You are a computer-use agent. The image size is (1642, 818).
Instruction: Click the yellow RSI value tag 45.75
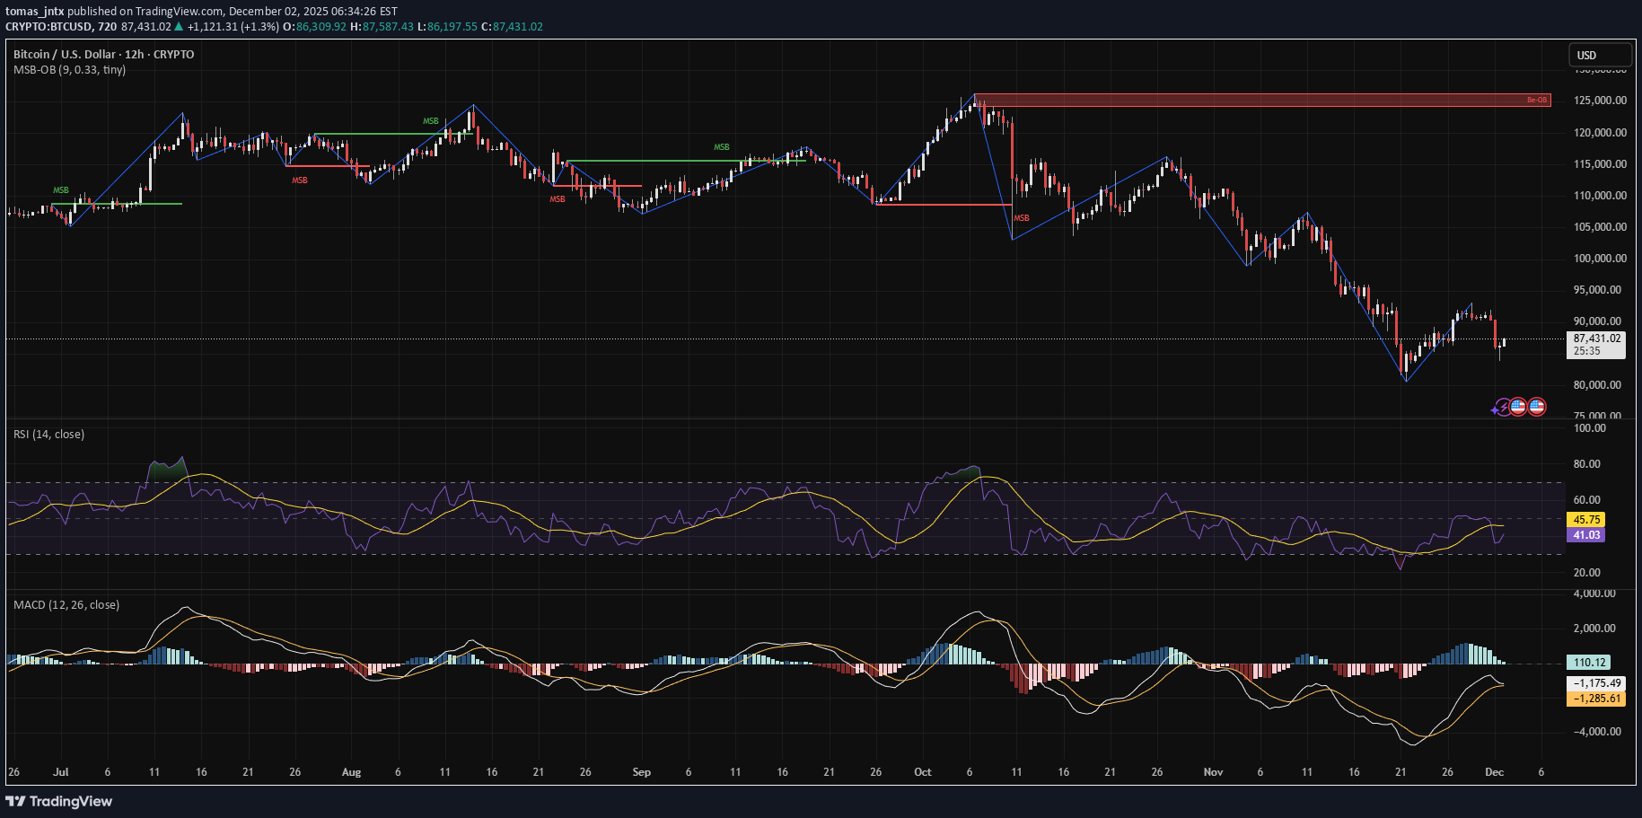(1586, 519)
